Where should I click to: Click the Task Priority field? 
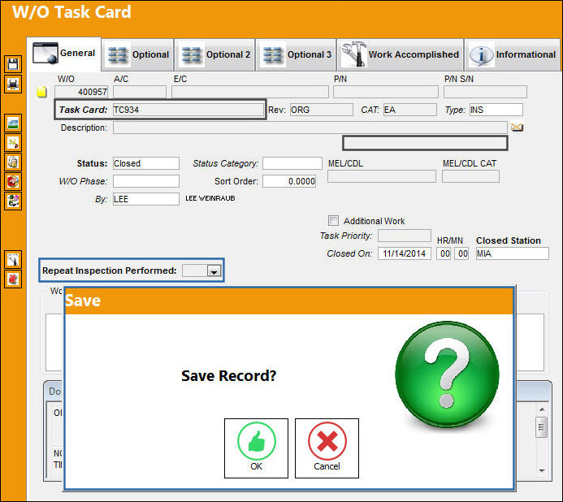click(405, 236)
